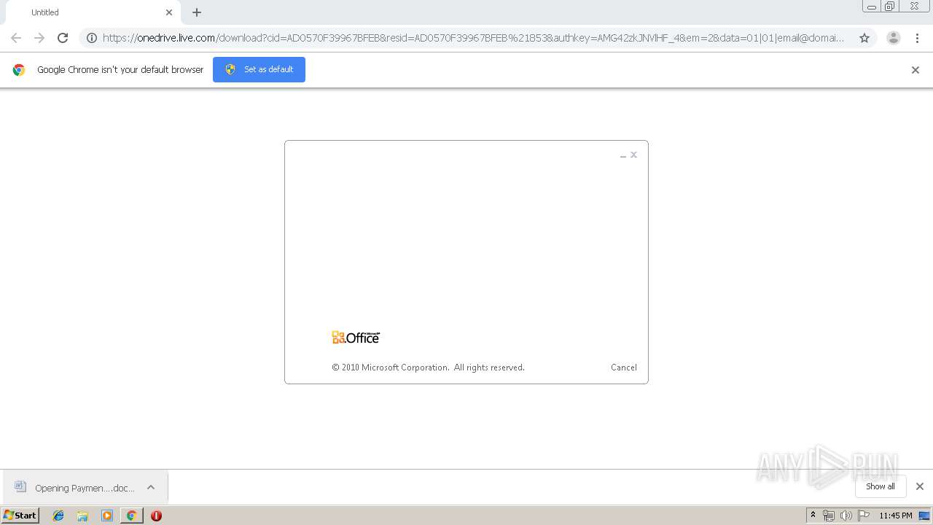Switch to Chrome on the taskbar

pos(131,516)
